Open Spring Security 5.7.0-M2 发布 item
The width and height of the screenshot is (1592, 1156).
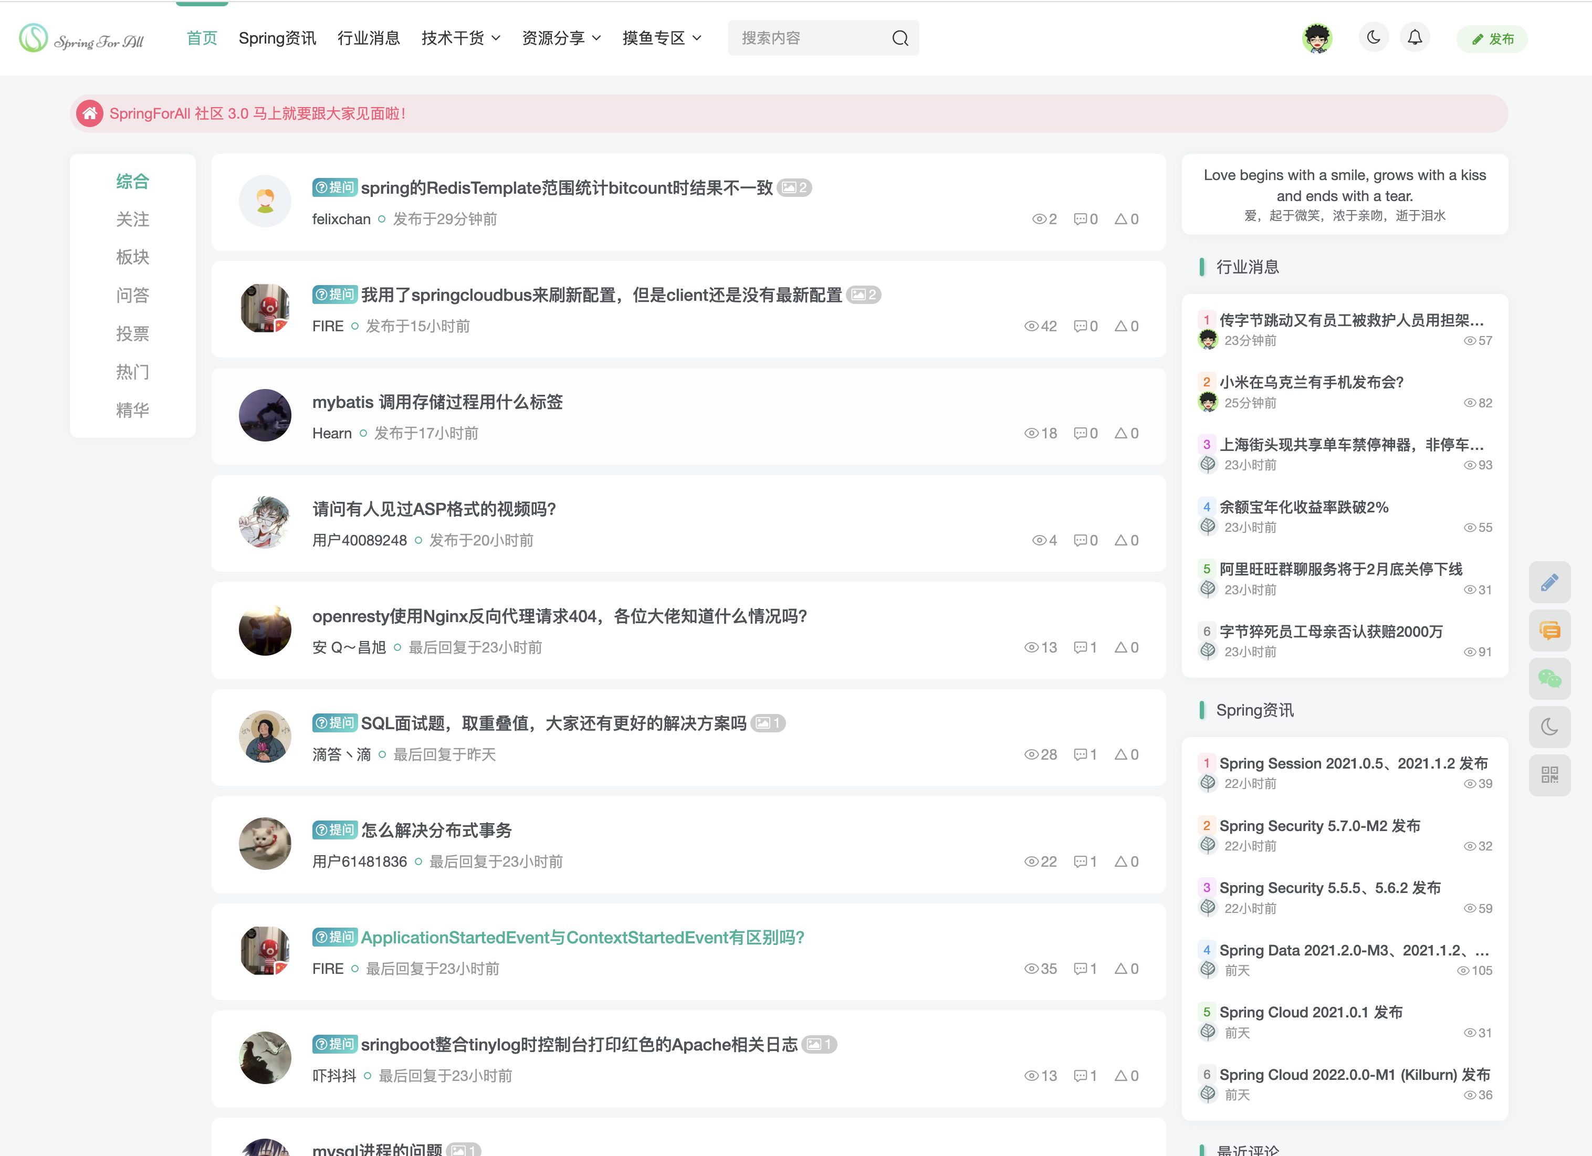pyautogui.click(x=1319, y=825)
